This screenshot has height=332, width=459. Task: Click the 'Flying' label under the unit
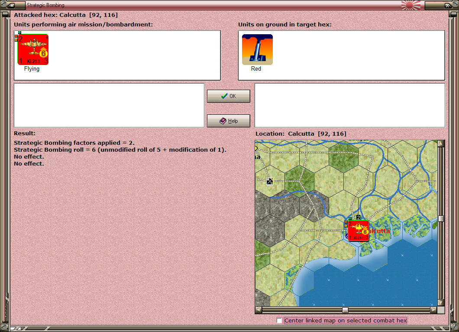tap(32, 68)
